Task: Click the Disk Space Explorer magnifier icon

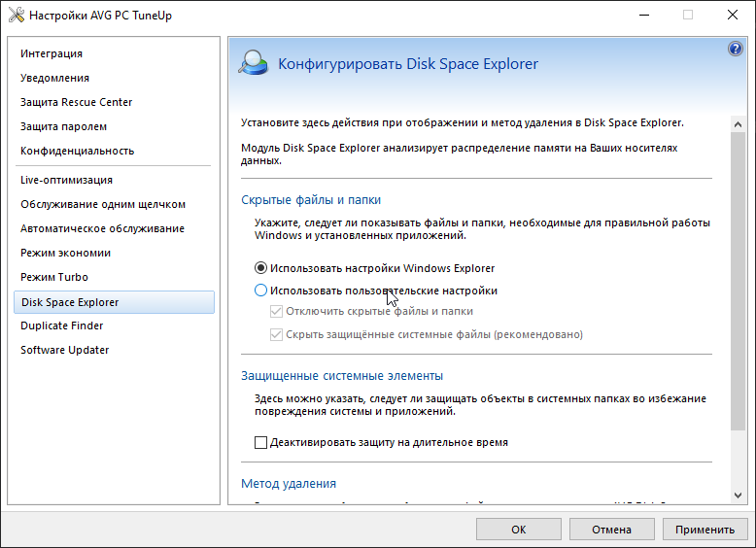Action: [253, 63]
